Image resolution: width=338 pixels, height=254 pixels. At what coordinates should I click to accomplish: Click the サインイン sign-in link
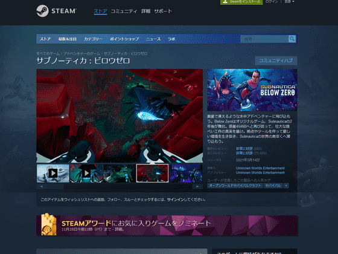tap(175, 200)
